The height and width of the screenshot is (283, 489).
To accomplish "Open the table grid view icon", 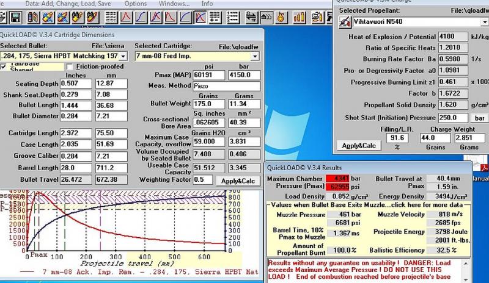I will click(x=111, y=18).
